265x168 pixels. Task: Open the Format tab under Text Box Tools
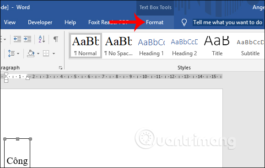(155, 22)
